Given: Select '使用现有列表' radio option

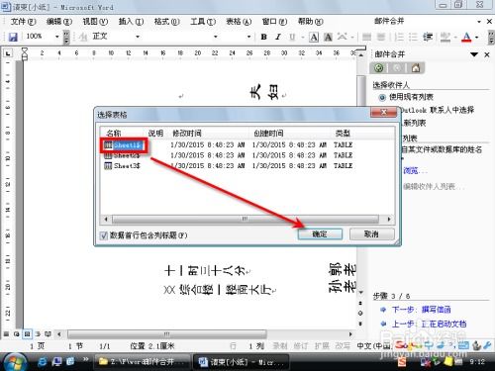Looking at the screenshot, I should pyautogui.click(x=382, y=97).
